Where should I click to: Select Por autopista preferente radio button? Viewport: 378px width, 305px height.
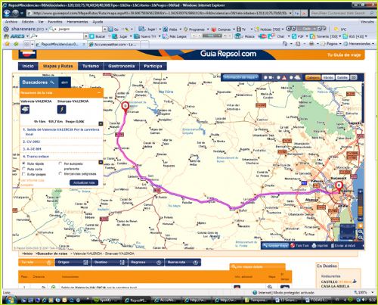[x=60, y=163]
